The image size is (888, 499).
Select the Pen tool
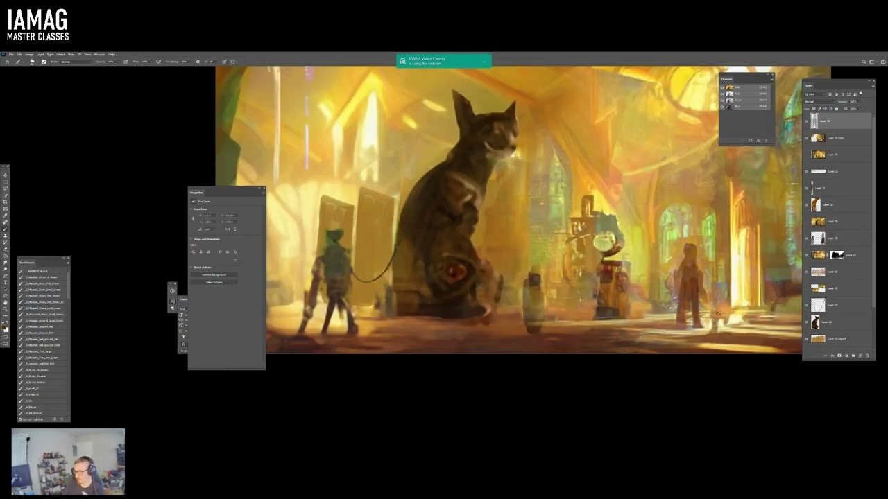point(5,275)
